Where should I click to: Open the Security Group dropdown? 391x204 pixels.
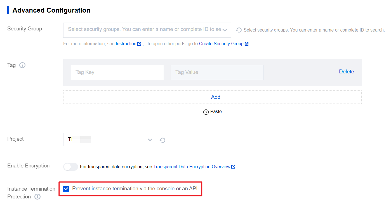144,30
